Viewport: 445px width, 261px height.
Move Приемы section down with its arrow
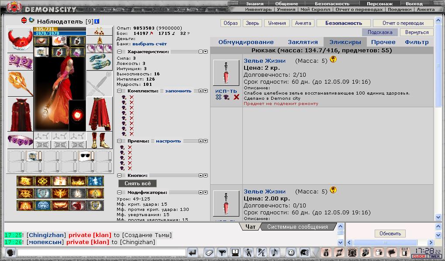click(x=206, y=141)
